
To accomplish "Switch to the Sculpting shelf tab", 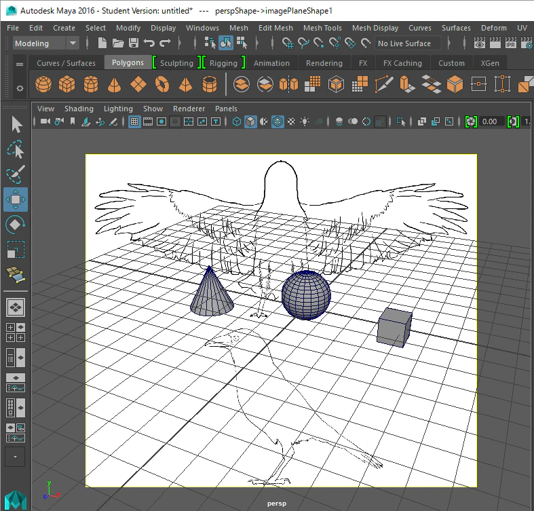I will pyautogui.click(x=176, y=63).
